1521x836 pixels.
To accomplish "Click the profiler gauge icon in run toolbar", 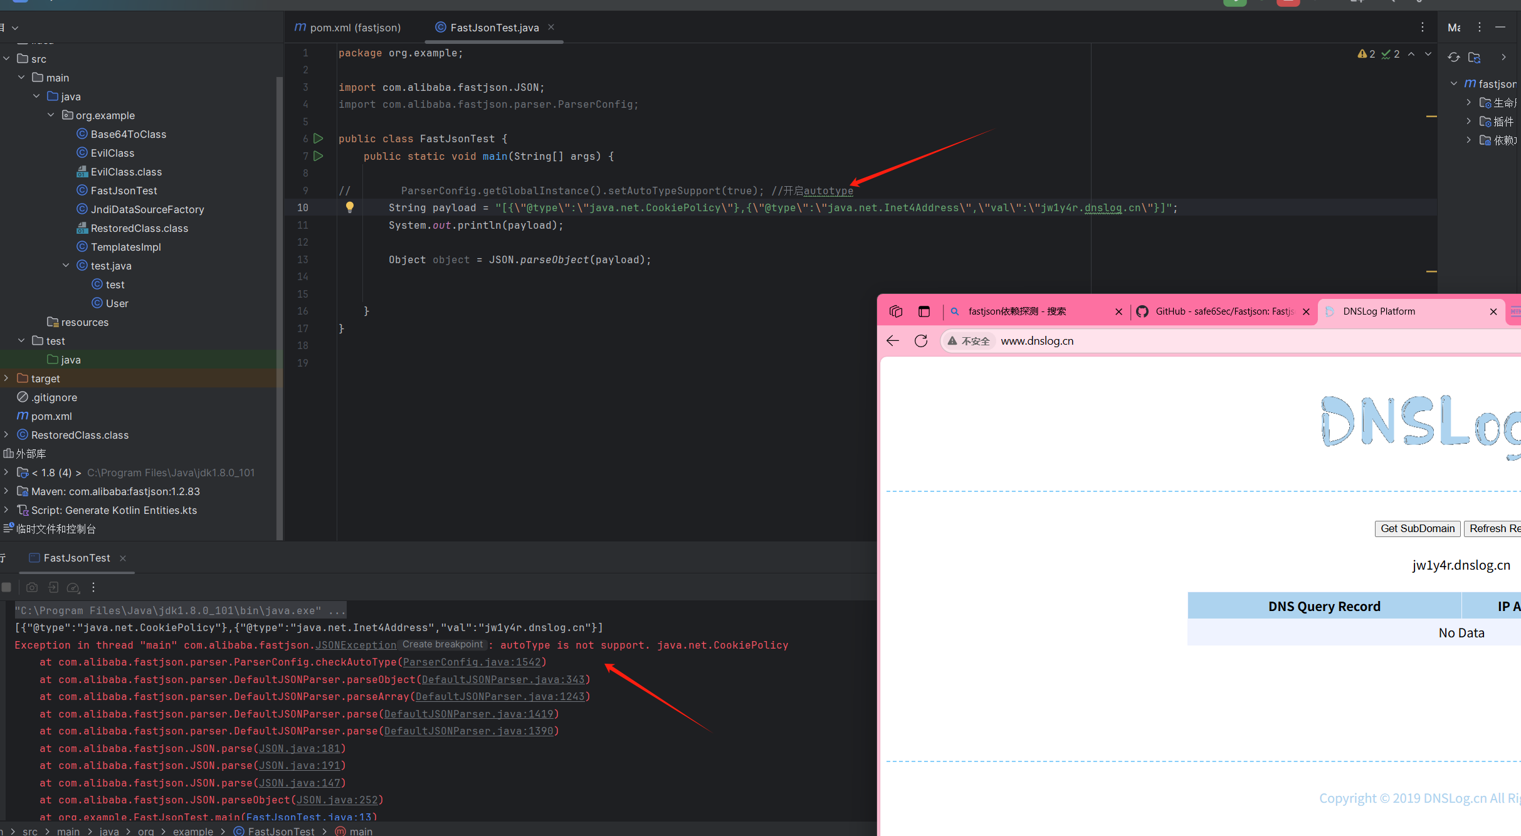I will 73,587.
